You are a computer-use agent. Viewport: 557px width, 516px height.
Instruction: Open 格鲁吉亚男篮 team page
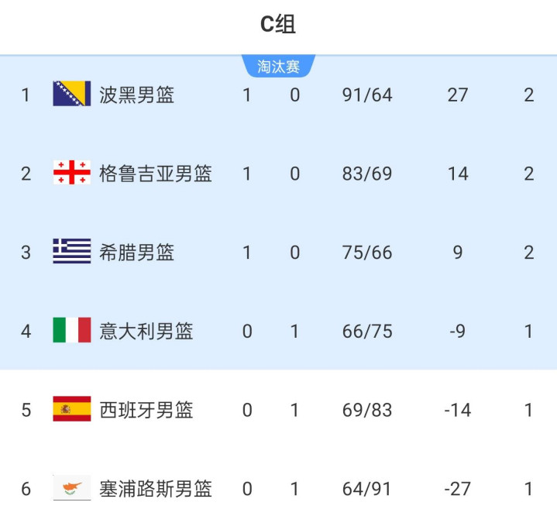pos(156,173)
